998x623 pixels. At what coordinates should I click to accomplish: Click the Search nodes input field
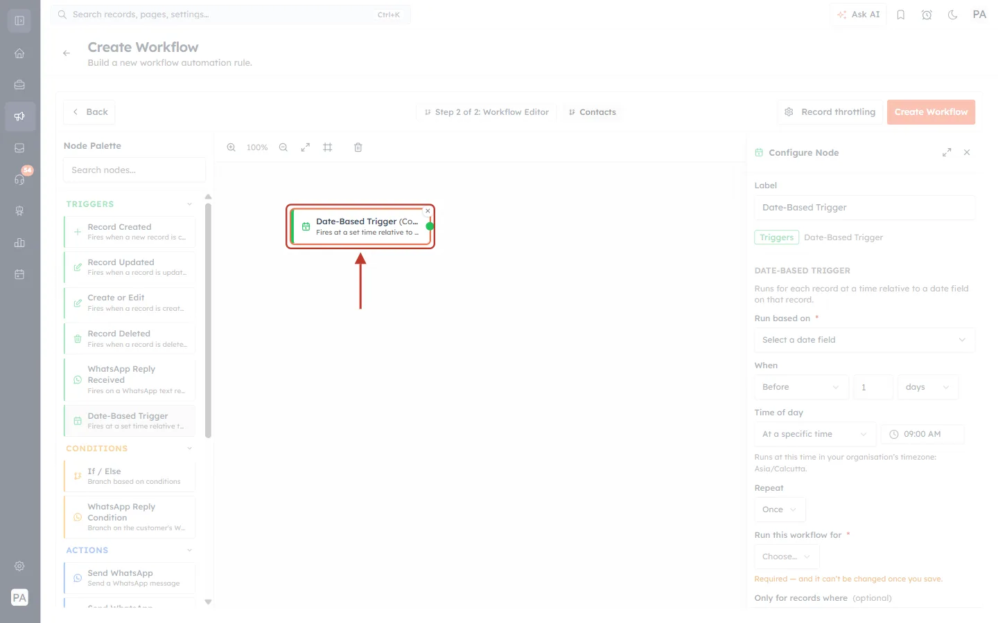(x=134, y=170)
